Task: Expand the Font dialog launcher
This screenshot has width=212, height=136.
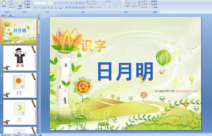Action: 63,12
